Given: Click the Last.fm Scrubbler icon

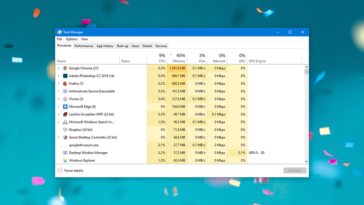Looking at the screenshot, I should click(x=65, y=114).
